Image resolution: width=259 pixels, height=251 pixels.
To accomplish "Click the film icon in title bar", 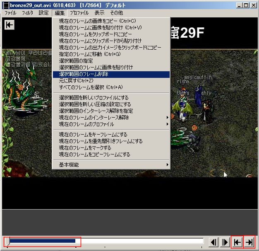I will tap(6, 5).
